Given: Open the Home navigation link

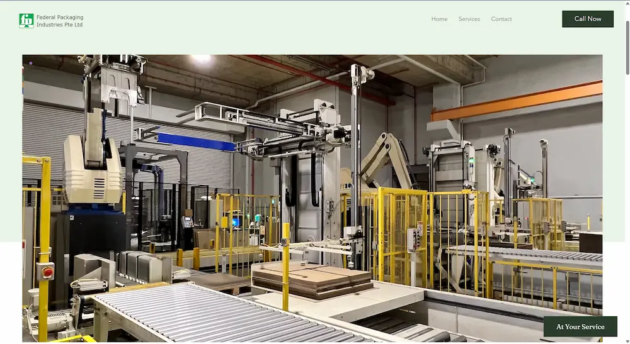Looking at the screenshot, I should coord(439,19).
